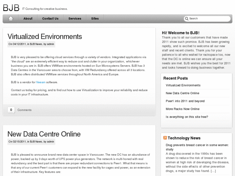
Task: Click the date 04/12/2011 in post meta
Action: [x=19, y=44]
